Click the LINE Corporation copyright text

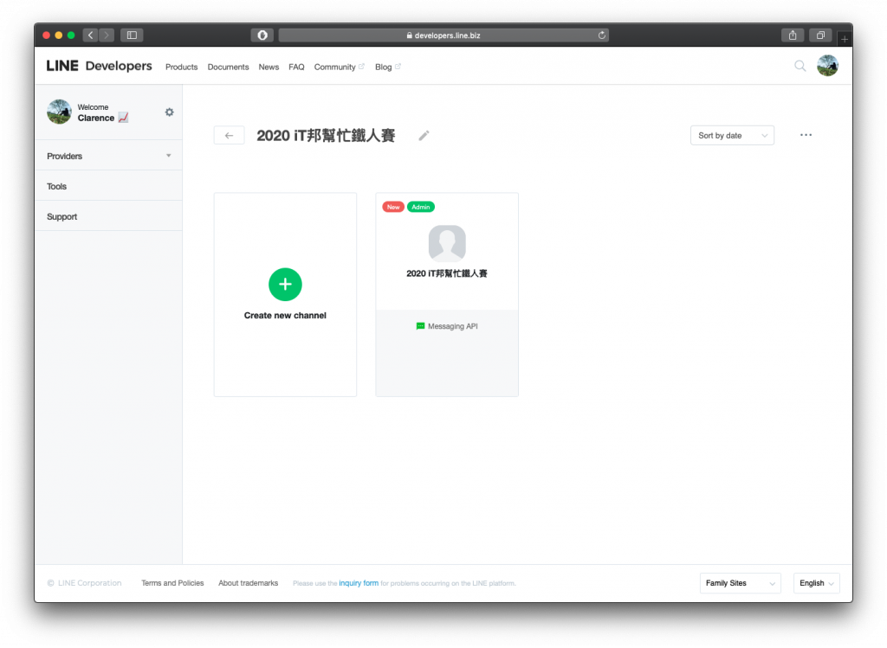[84, 583]
